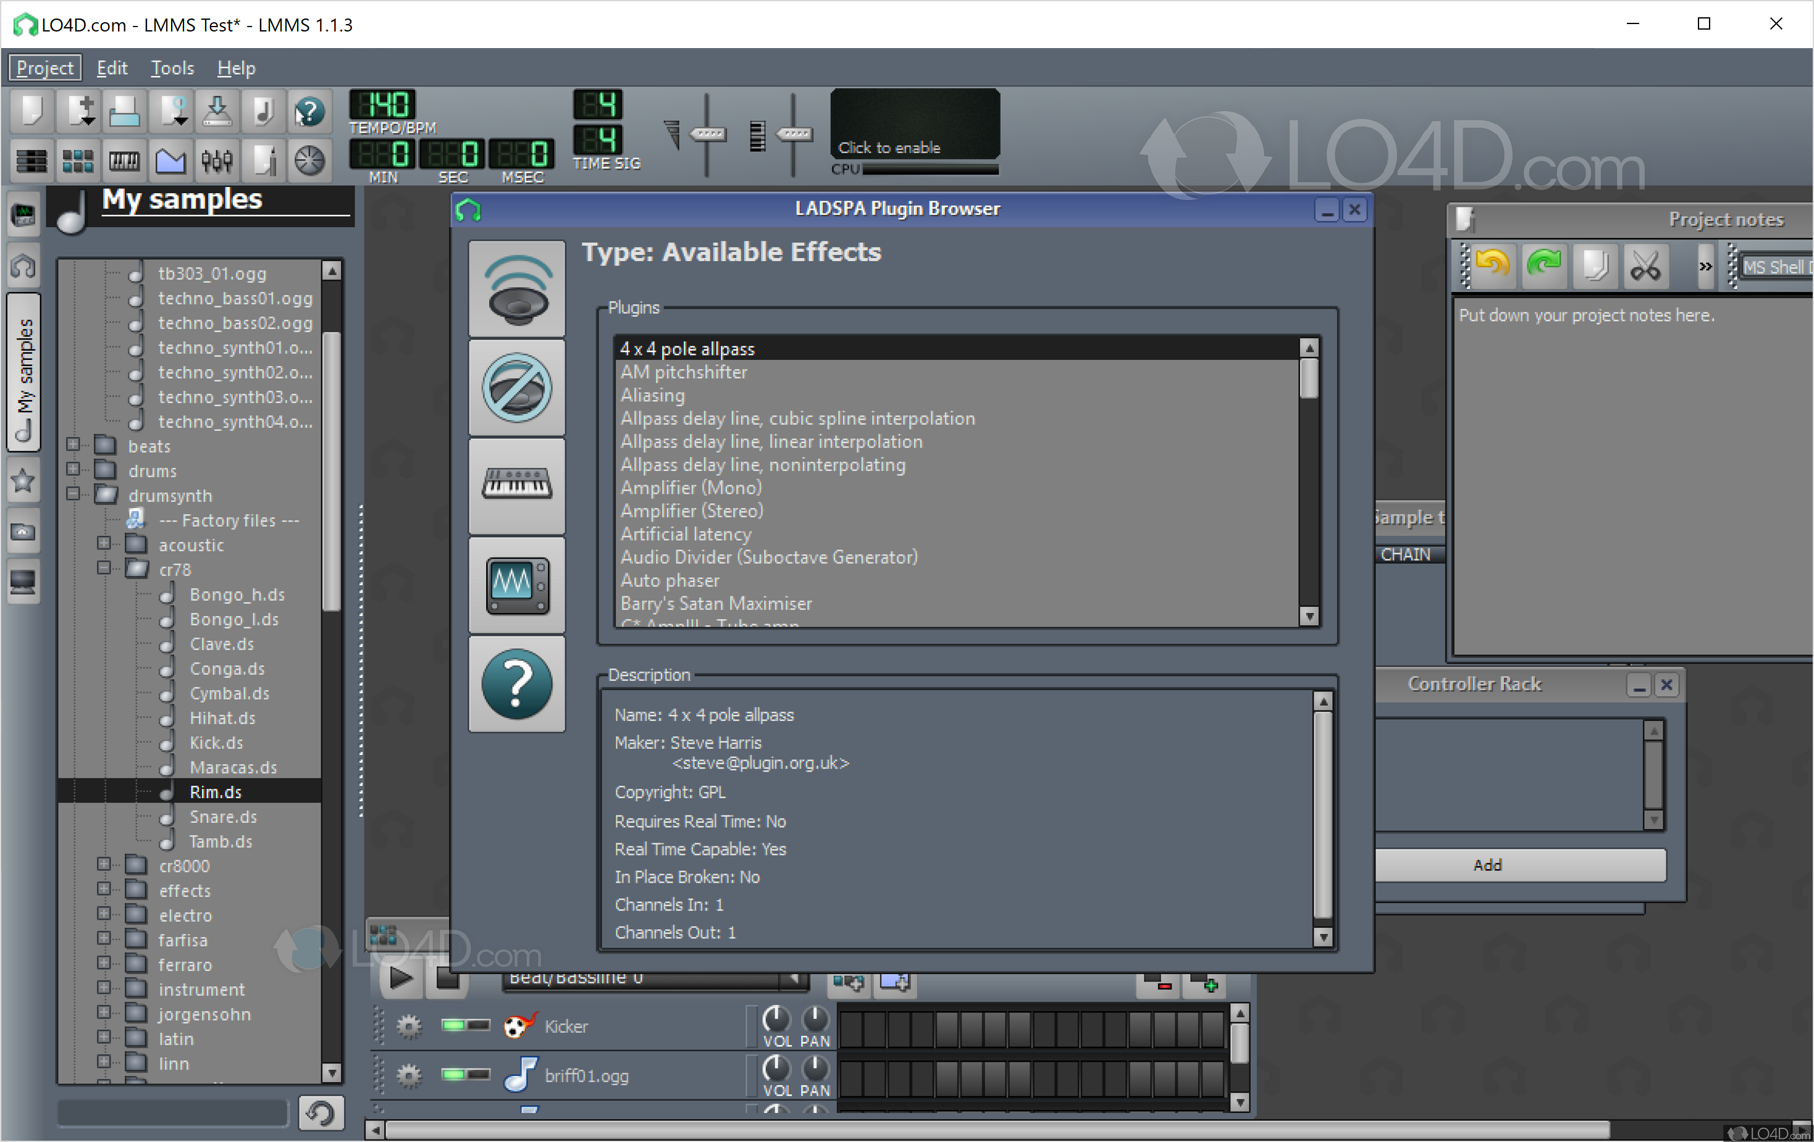Mute the Kicker track LED
The height and width of the screenshot is (1142, 1814).
[x=454, y=1025]
